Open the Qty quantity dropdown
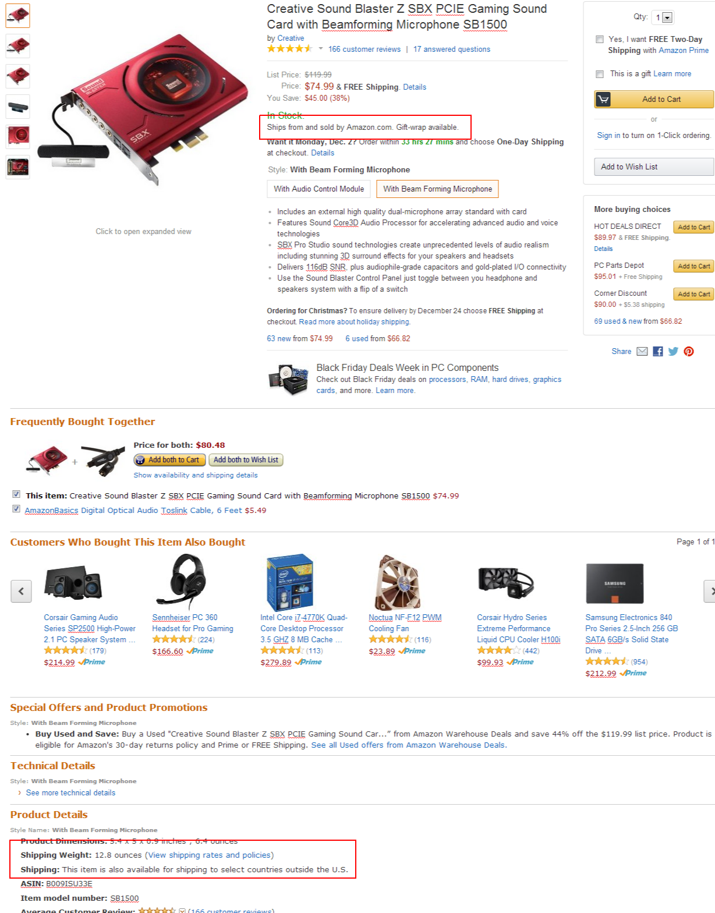The image size is (715, 913). pos(662,17)
